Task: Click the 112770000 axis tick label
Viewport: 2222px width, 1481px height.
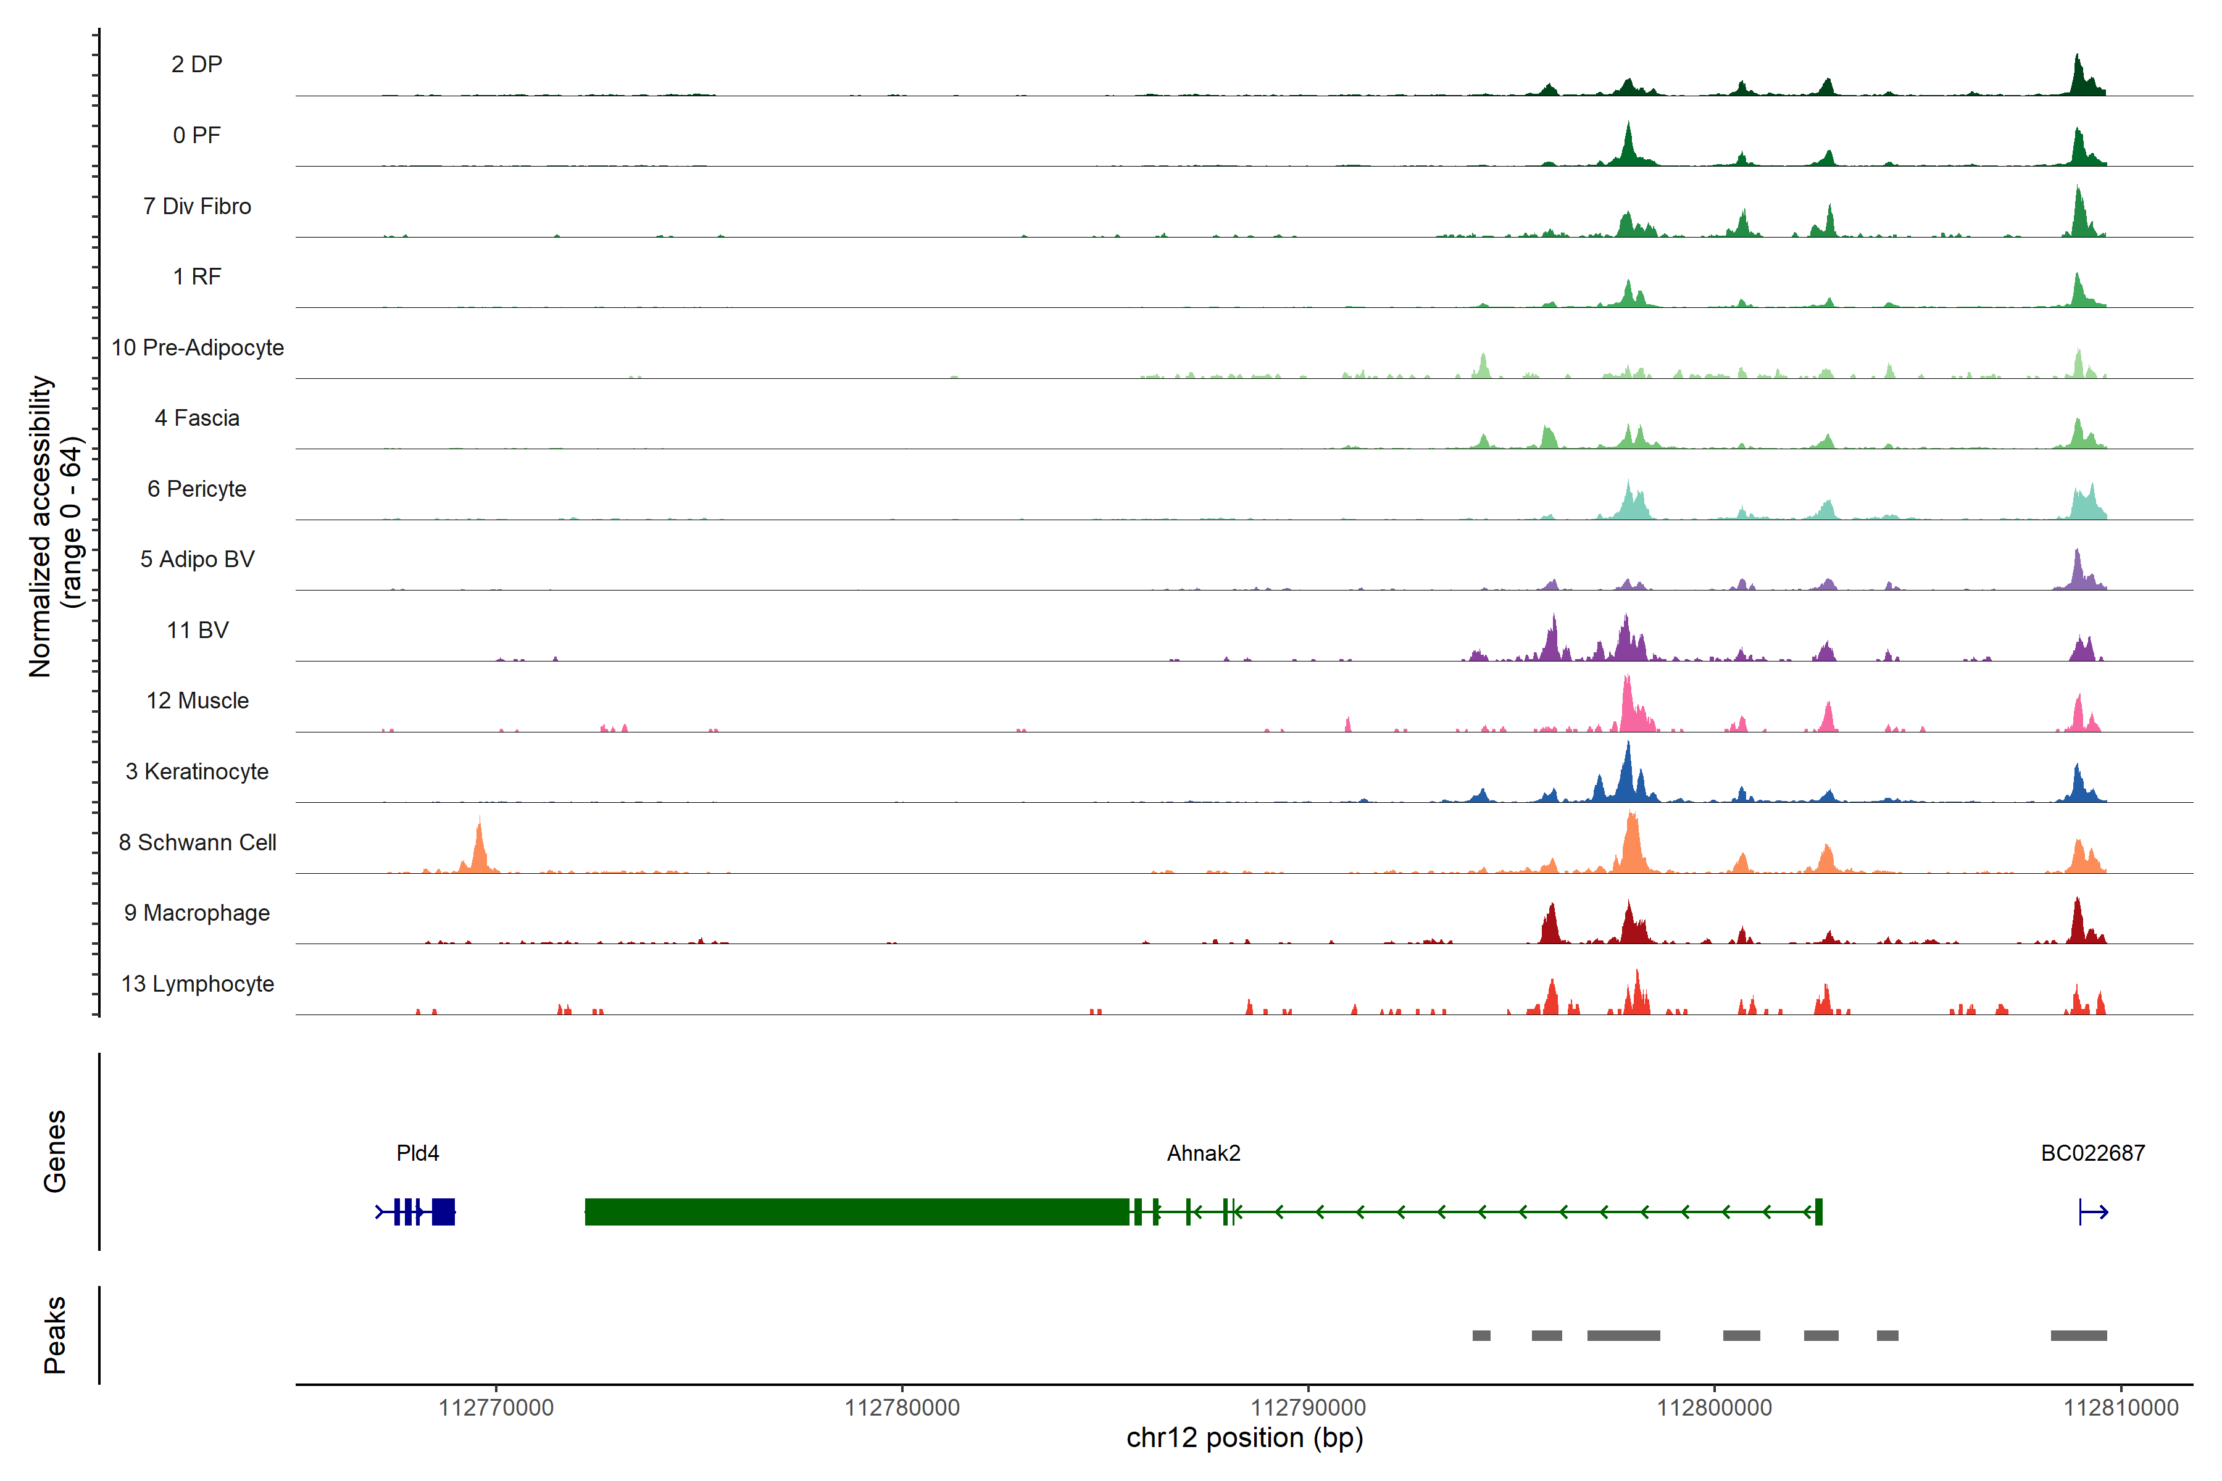Action: point(496,1408)
